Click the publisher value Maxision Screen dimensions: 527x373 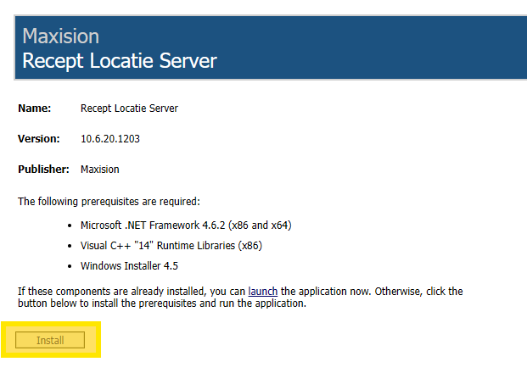tap(100, 170)
